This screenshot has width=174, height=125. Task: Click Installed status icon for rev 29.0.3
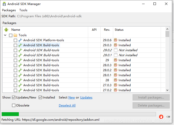click(116, 45)
